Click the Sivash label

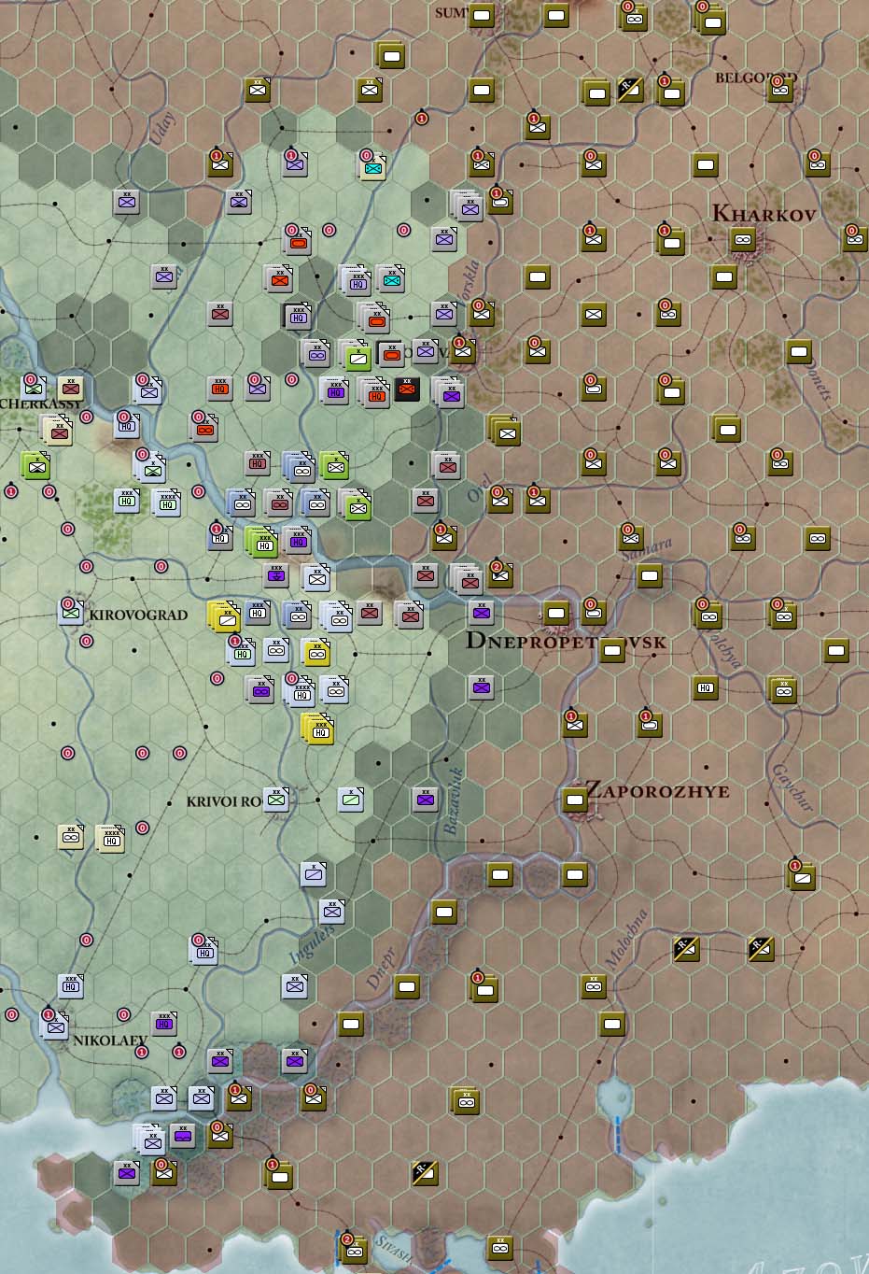click(x=391, y=1250)
